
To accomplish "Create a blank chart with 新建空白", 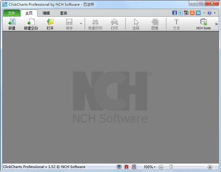I will [31, 24].
